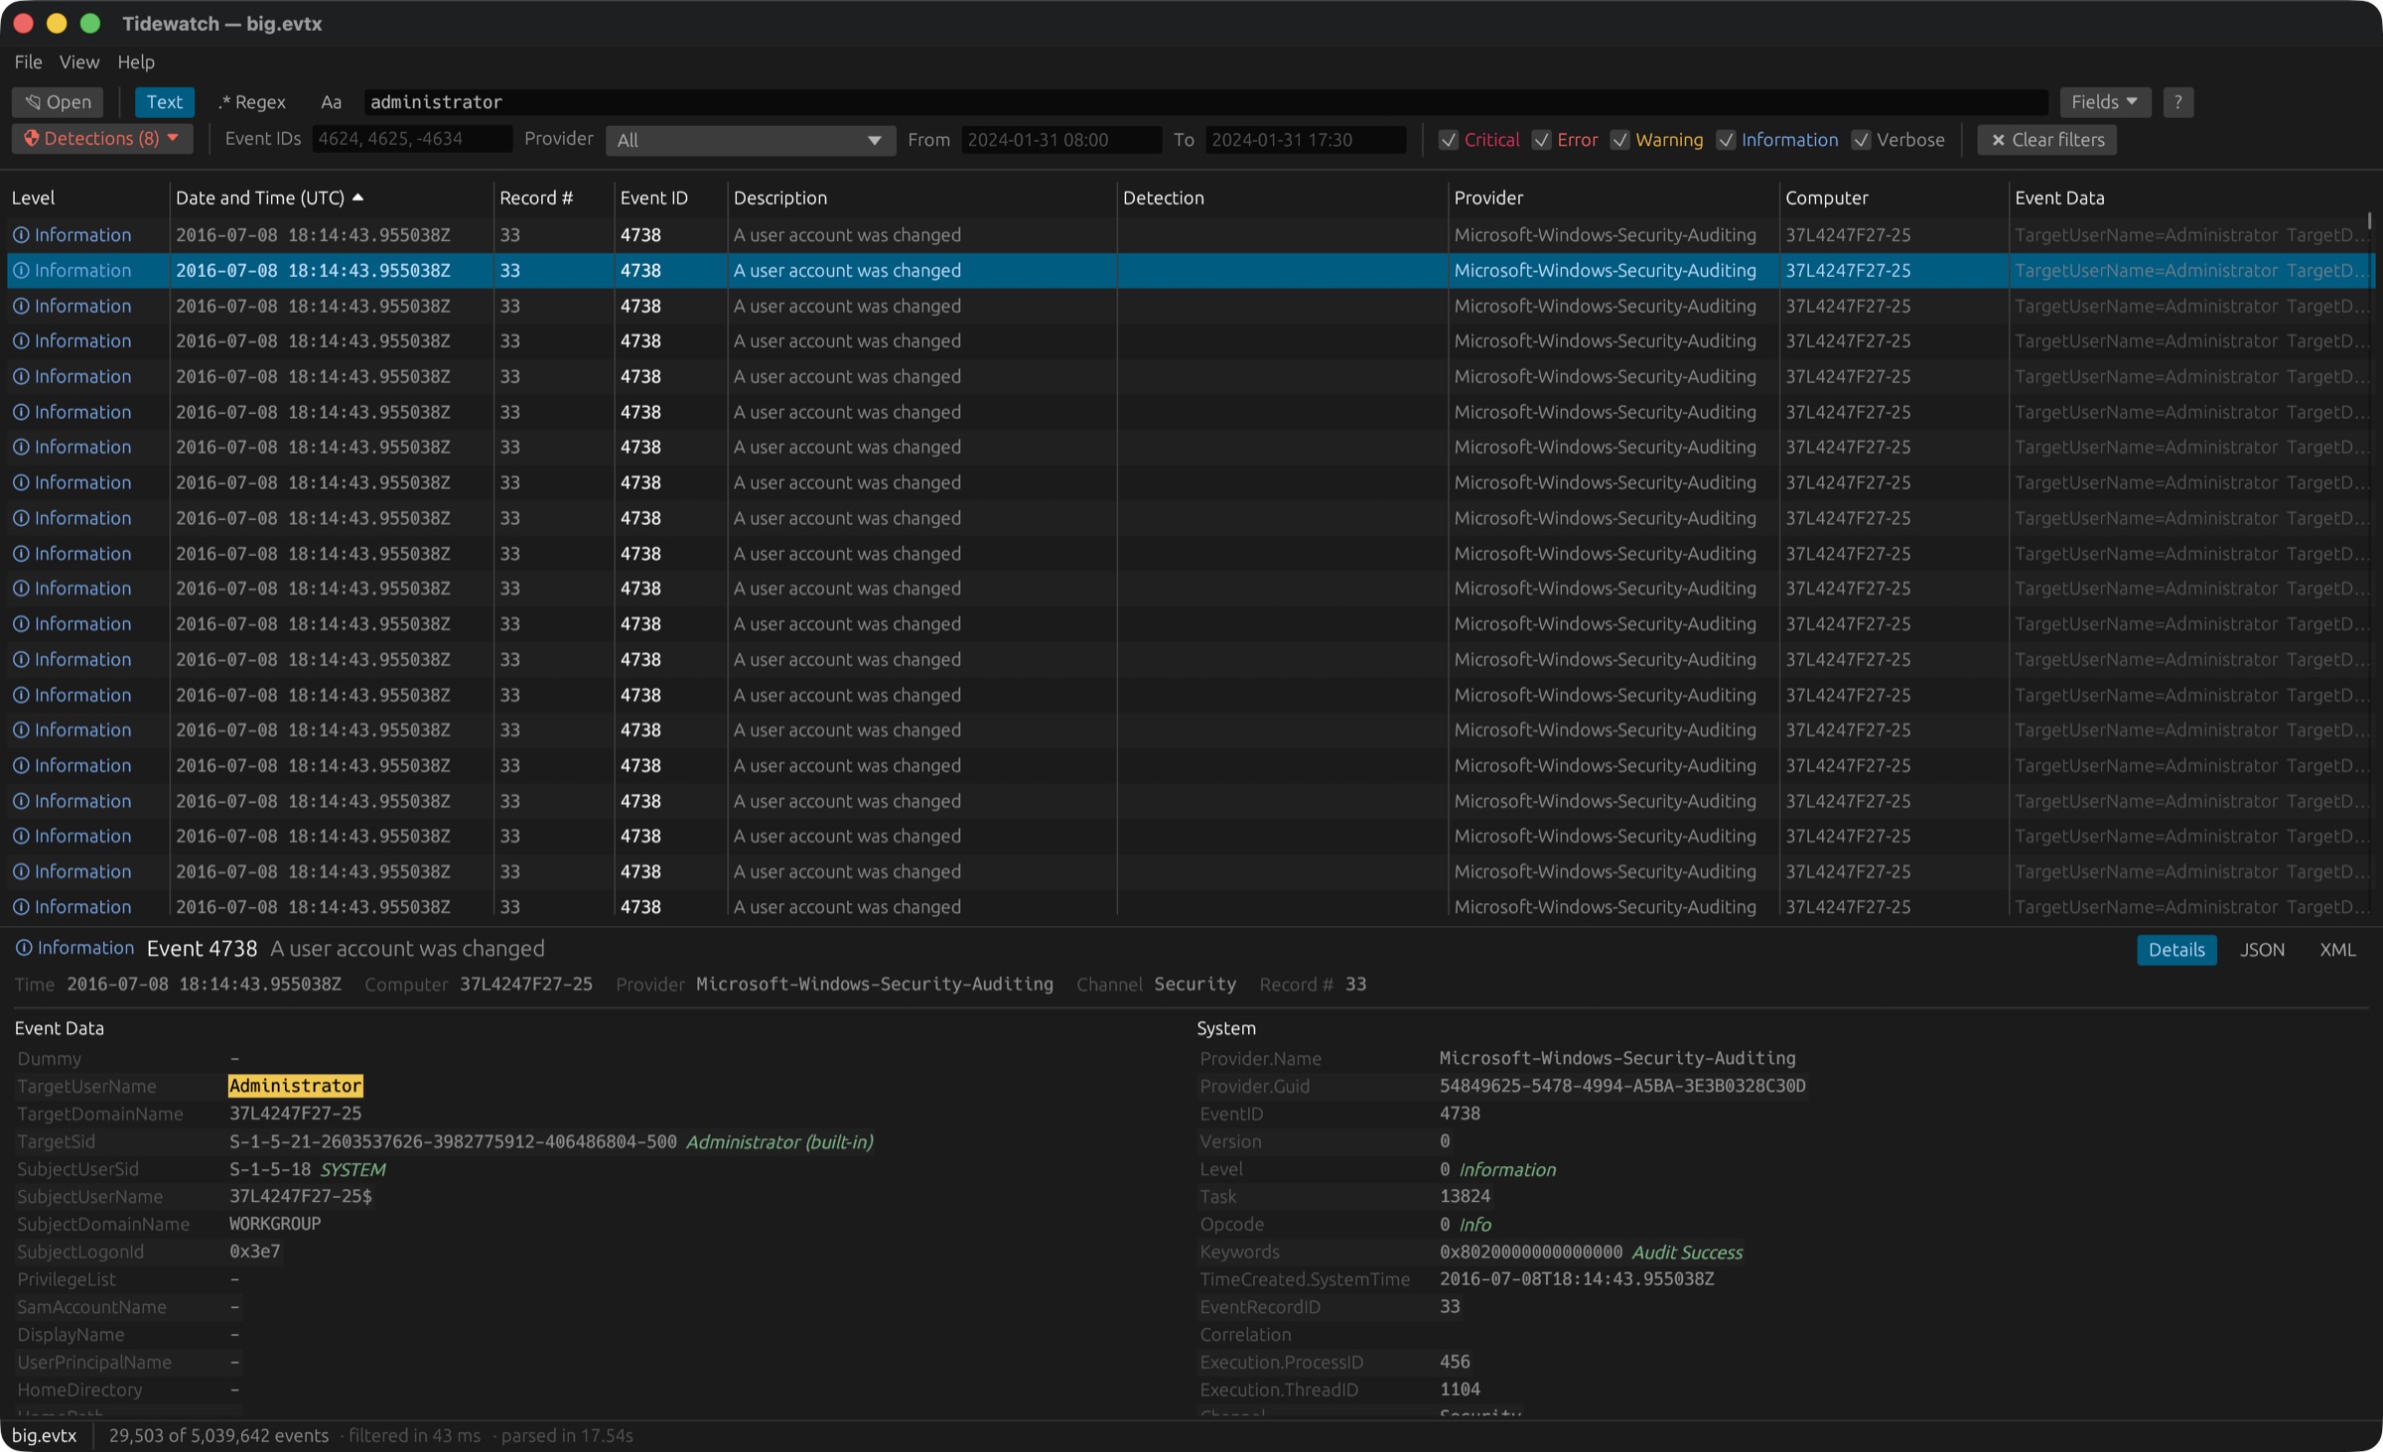Screen dimensions: 2383x1452
Task: Switch to the Details tab
Action: point(2175,950)
